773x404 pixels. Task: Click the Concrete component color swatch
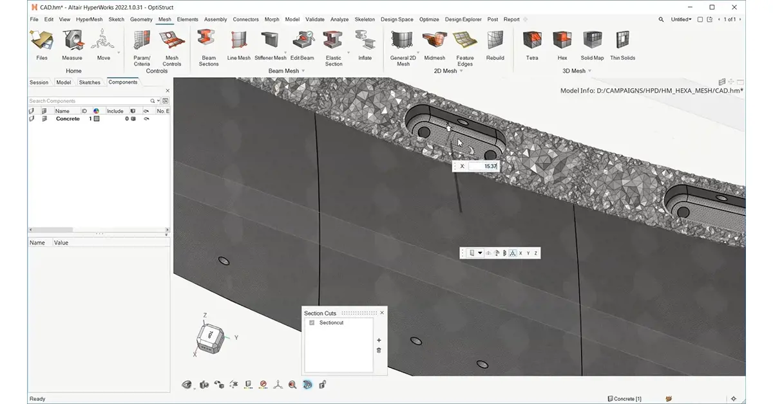click(97, 119)
